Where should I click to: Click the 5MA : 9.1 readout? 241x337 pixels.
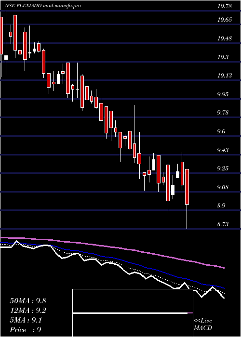click(26, 320)
